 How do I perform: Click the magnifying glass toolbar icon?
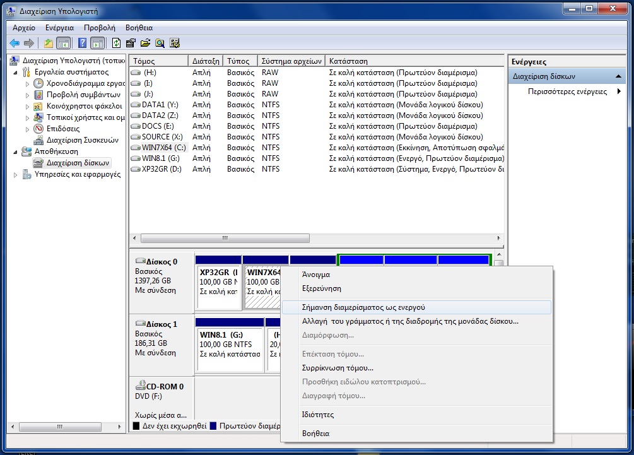[x=160, y=43]
